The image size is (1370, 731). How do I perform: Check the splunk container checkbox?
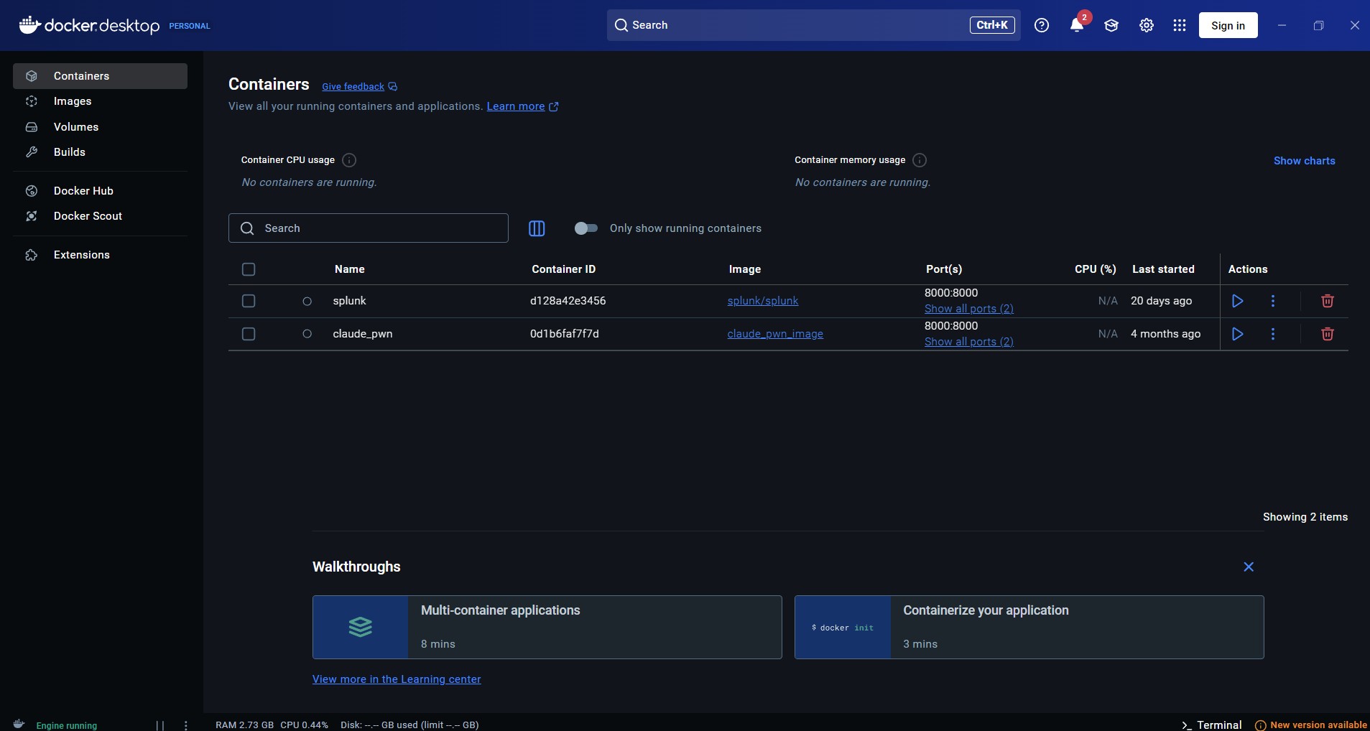click(x=249, y=301)
